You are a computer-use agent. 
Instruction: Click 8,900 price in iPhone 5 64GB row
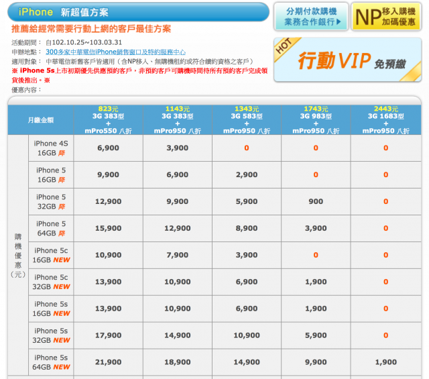coord(247,228)
